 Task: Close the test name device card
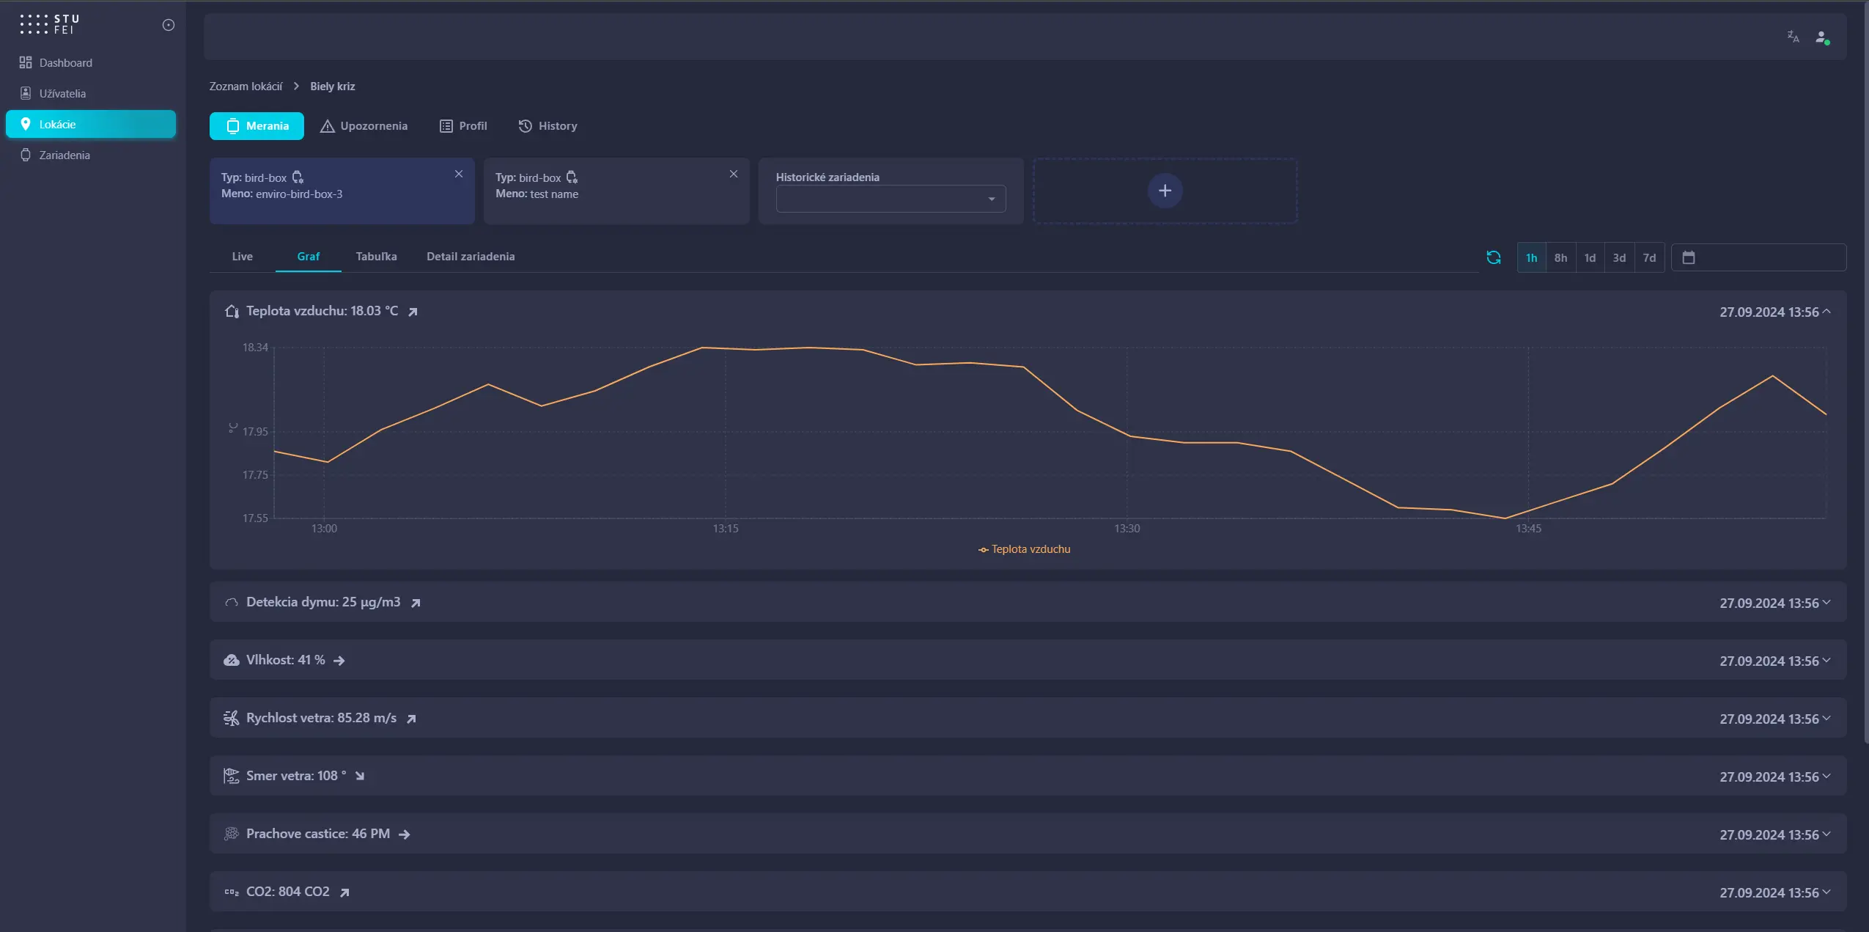tap(733, 174)
